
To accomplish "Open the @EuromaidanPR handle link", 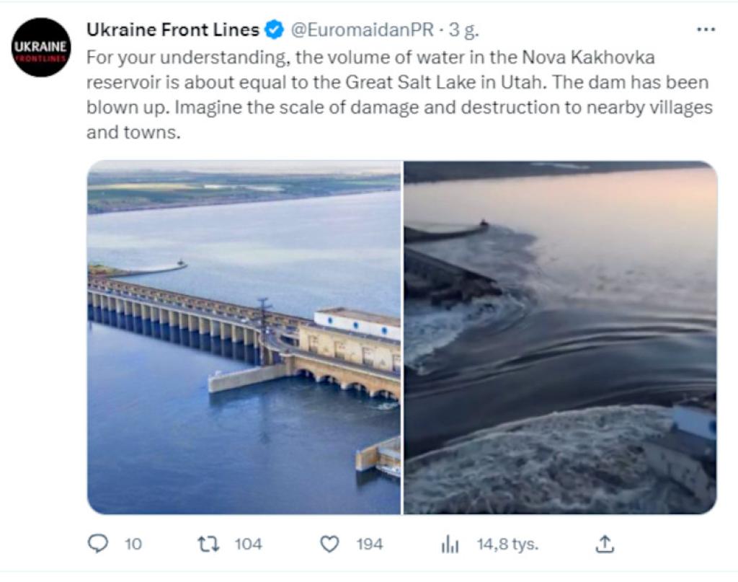I will point(363,30).
